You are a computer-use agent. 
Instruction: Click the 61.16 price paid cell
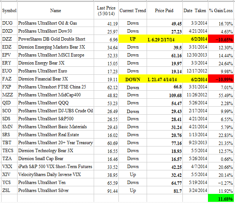coord(165,55)
